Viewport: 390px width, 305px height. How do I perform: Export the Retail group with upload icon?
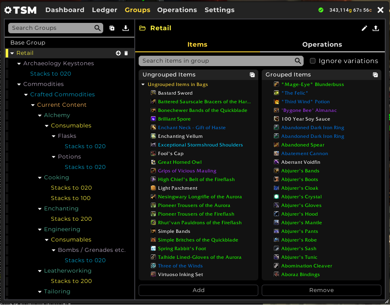[376, 28]
